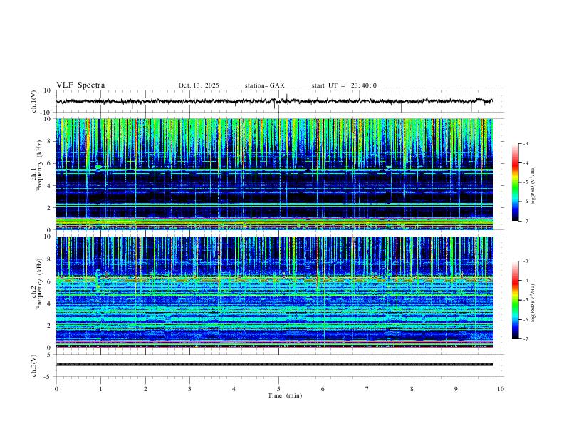Viewport: 564px width, 436px height.
Task: Click the upper PSD color scale bar
Action: click(515, 182)
